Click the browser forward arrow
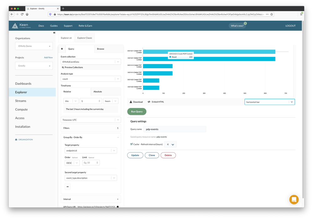This screenshot has width=313, height=219. [17, 14]
